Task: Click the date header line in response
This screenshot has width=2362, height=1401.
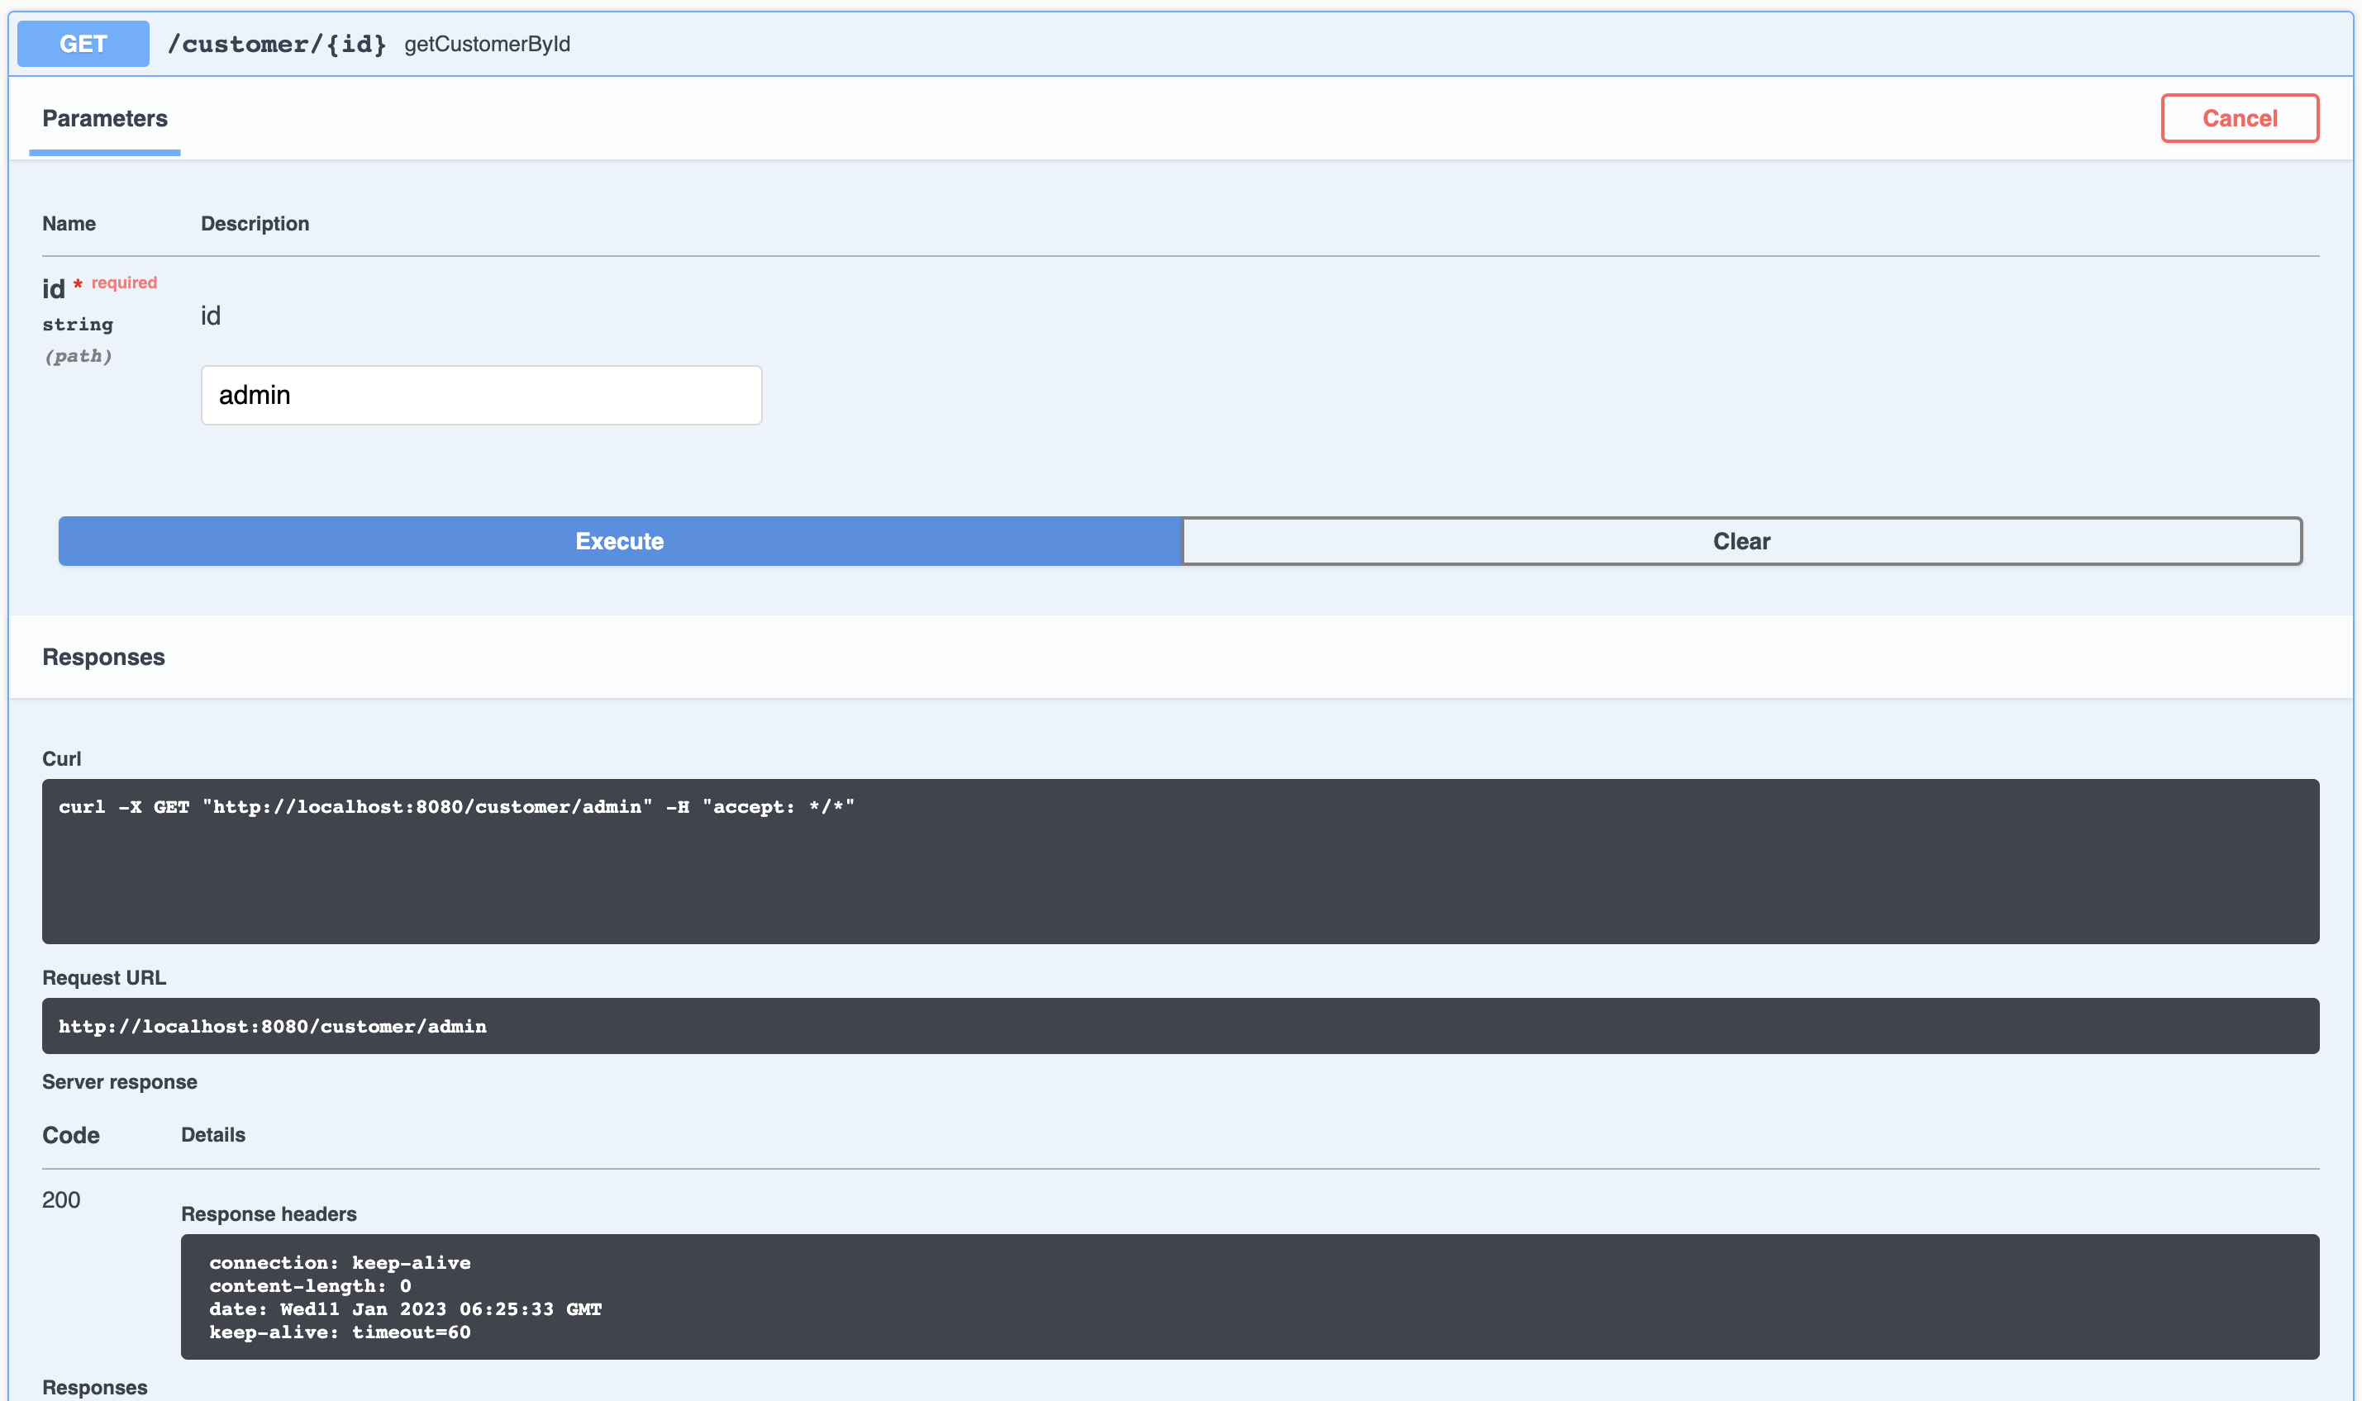Action: coord(406,1309)
